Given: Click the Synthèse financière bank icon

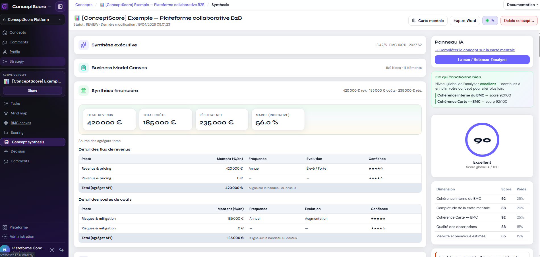Looking at the screenshot, I should pos(84,91).
